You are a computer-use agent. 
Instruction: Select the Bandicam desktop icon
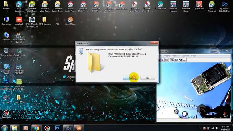click(6, 115)
